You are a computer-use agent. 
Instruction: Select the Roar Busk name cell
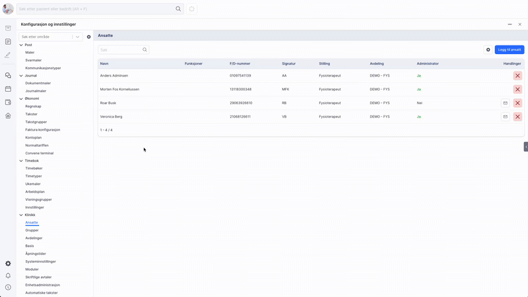coord(108,103)
